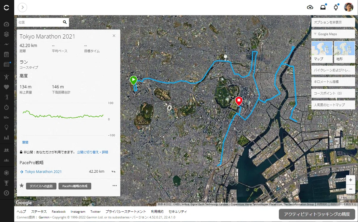The width and height of the screenshot is (358, 222).
Task: Open the inbox notifications icon
Action: click(x=323, y=7)
